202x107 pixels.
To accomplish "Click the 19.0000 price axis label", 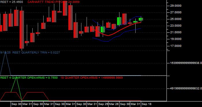I will click(x=176, y=39).
